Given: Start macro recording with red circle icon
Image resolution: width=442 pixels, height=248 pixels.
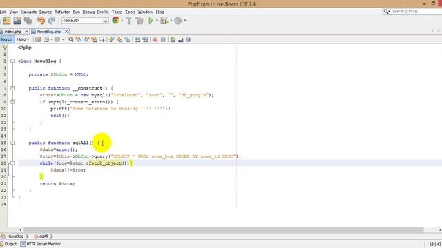Looking at the screenshot, I should point(155,40).
